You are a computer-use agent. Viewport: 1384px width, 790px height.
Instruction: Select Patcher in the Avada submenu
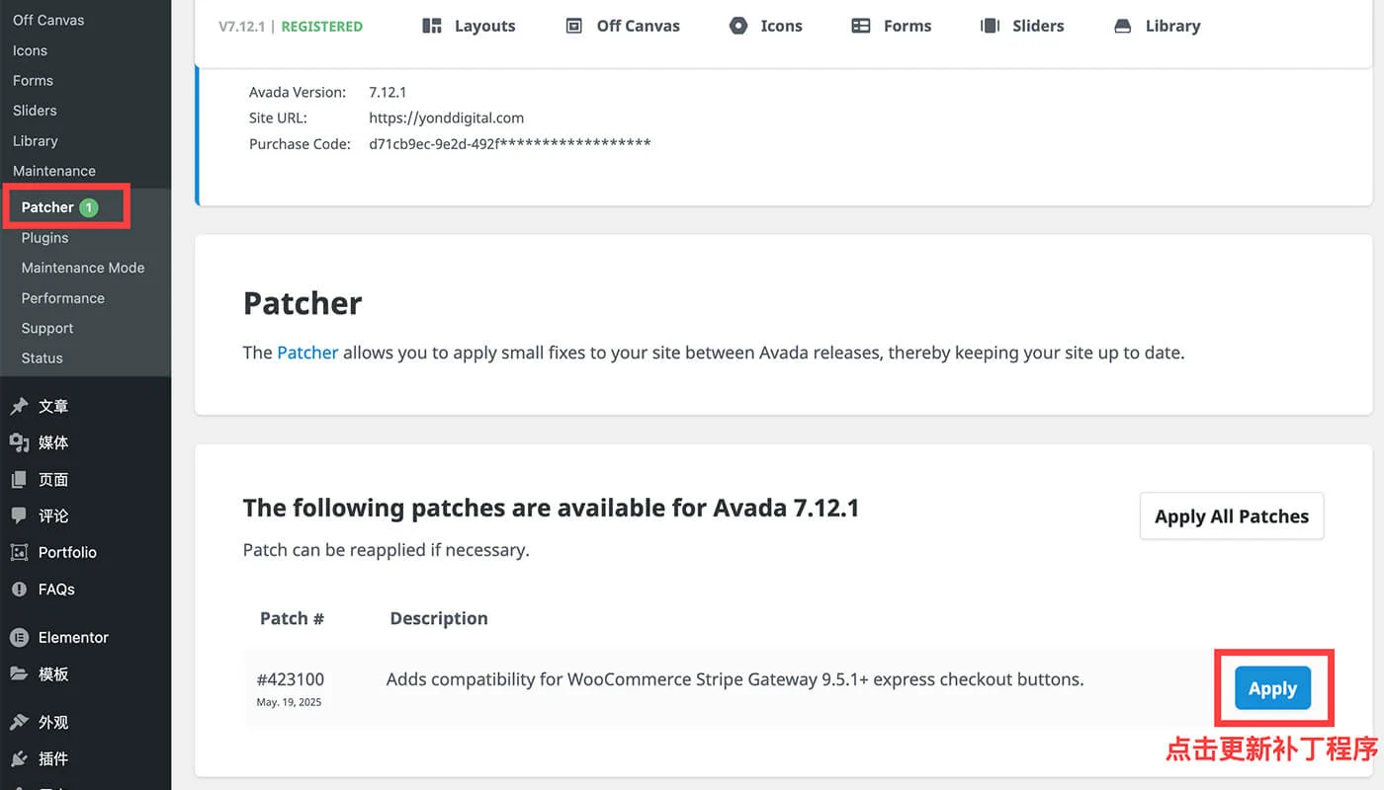47,207
